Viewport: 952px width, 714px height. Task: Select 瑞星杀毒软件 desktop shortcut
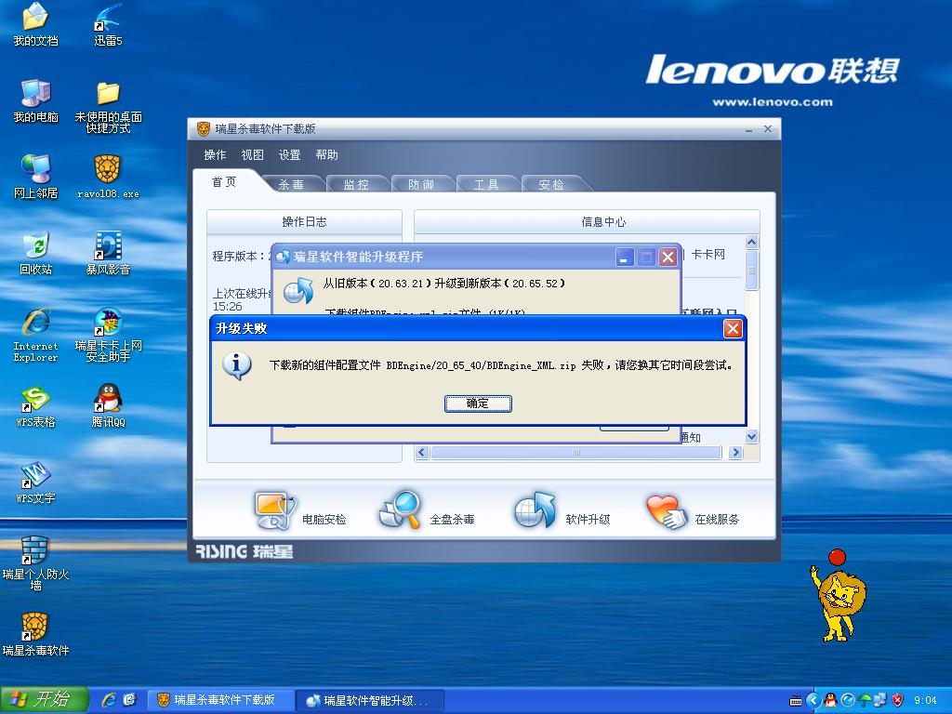[x=36, y=634]
